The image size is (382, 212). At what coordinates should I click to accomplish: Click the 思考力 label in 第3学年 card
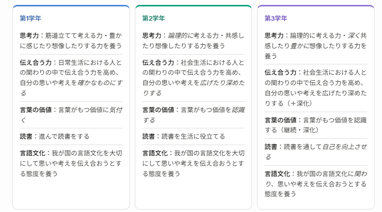[x=275, y=35]
